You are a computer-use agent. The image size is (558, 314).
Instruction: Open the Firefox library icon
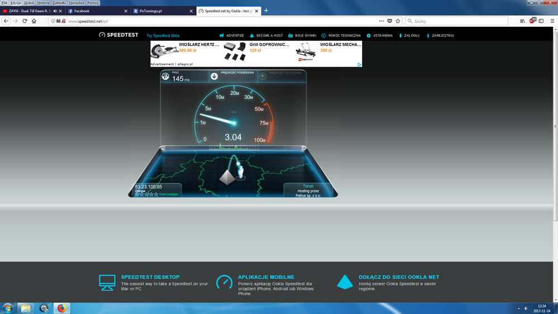(x=523, y=21)
